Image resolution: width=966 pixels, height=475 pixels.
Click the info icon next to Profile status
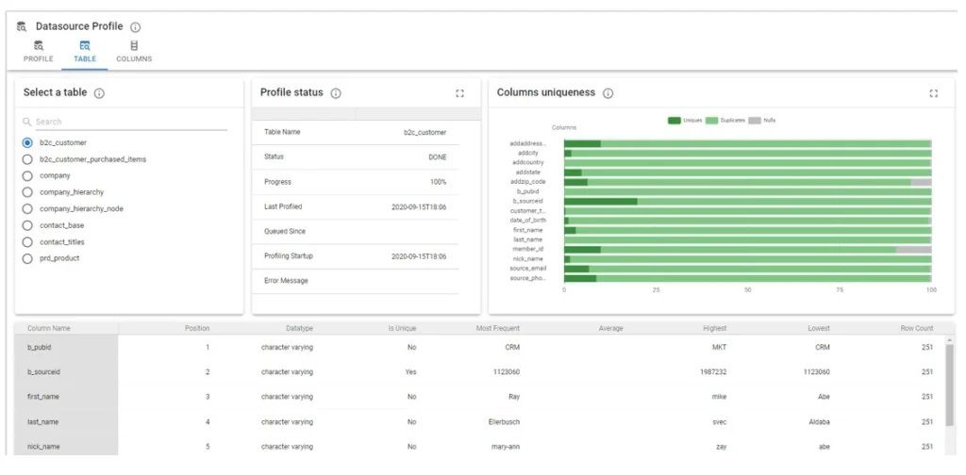(336, 93)
